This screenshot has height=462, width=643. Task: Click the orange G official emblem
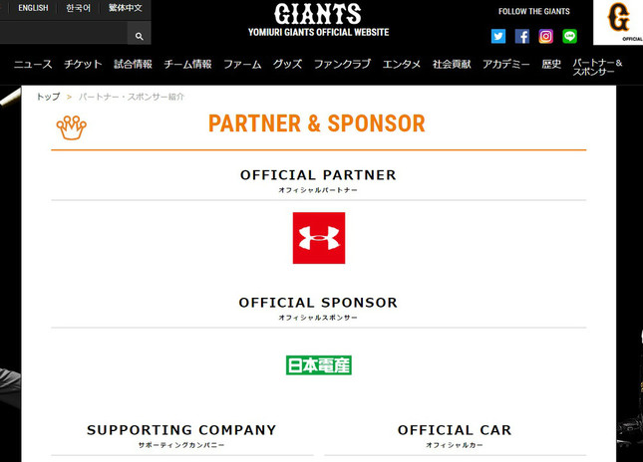tap(619, 20)
